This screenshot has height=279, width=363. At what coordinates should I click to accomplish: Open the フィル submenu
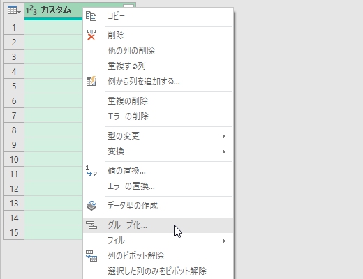[x=158, y=241]
